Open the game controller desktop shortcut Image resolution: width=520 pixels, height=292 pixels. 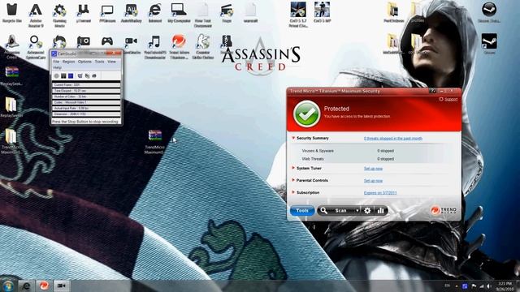pyautogui.click(x=107, y=42)
